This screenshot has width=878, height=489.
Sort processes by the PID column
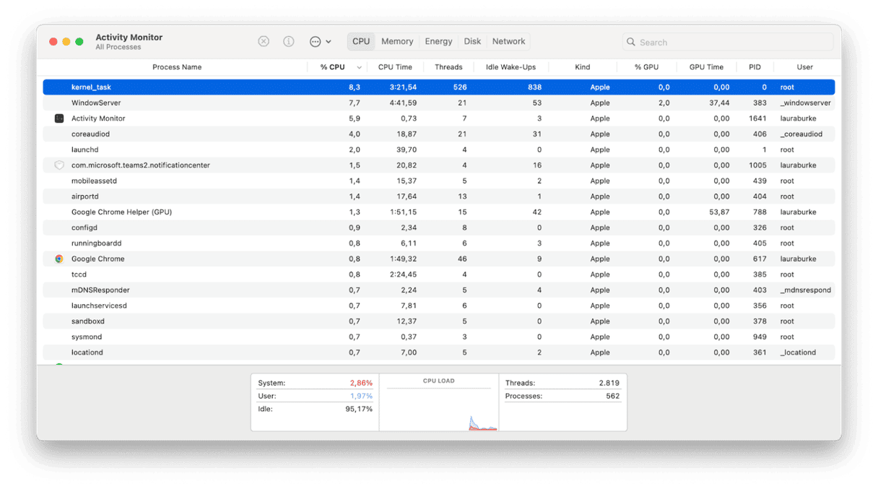pos(755,66)
